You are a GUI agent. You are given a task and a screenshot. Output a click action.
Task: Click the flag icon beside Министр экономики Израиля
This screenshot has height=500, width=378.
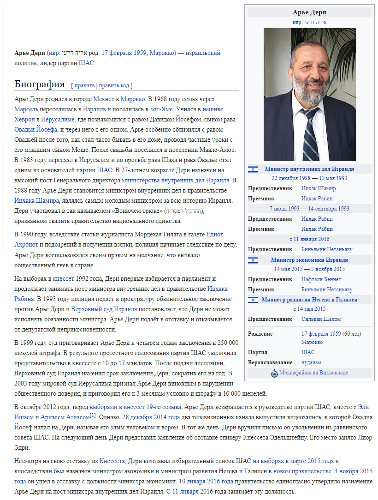point(253,260)
